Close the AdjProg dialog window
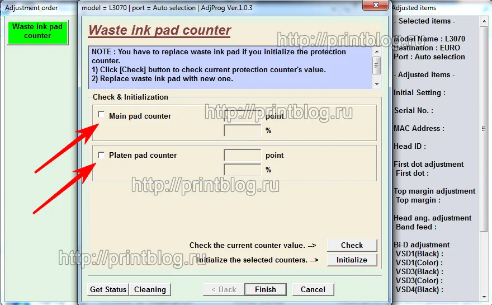This screenshot has height=305, width=492. 376,5
